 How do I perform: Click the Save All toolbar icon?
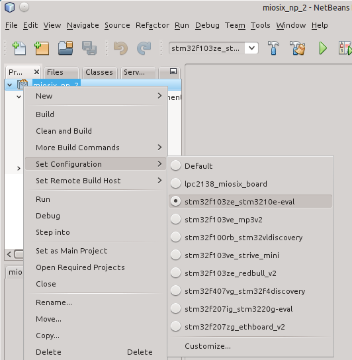tap(89, 48)
